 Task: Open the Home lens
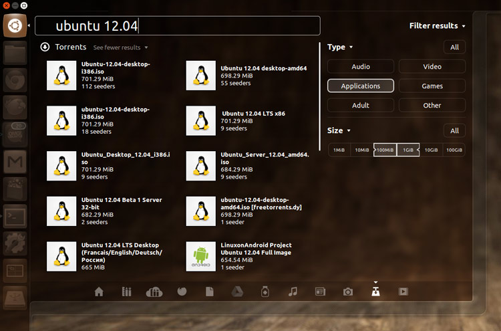(99, 292)
